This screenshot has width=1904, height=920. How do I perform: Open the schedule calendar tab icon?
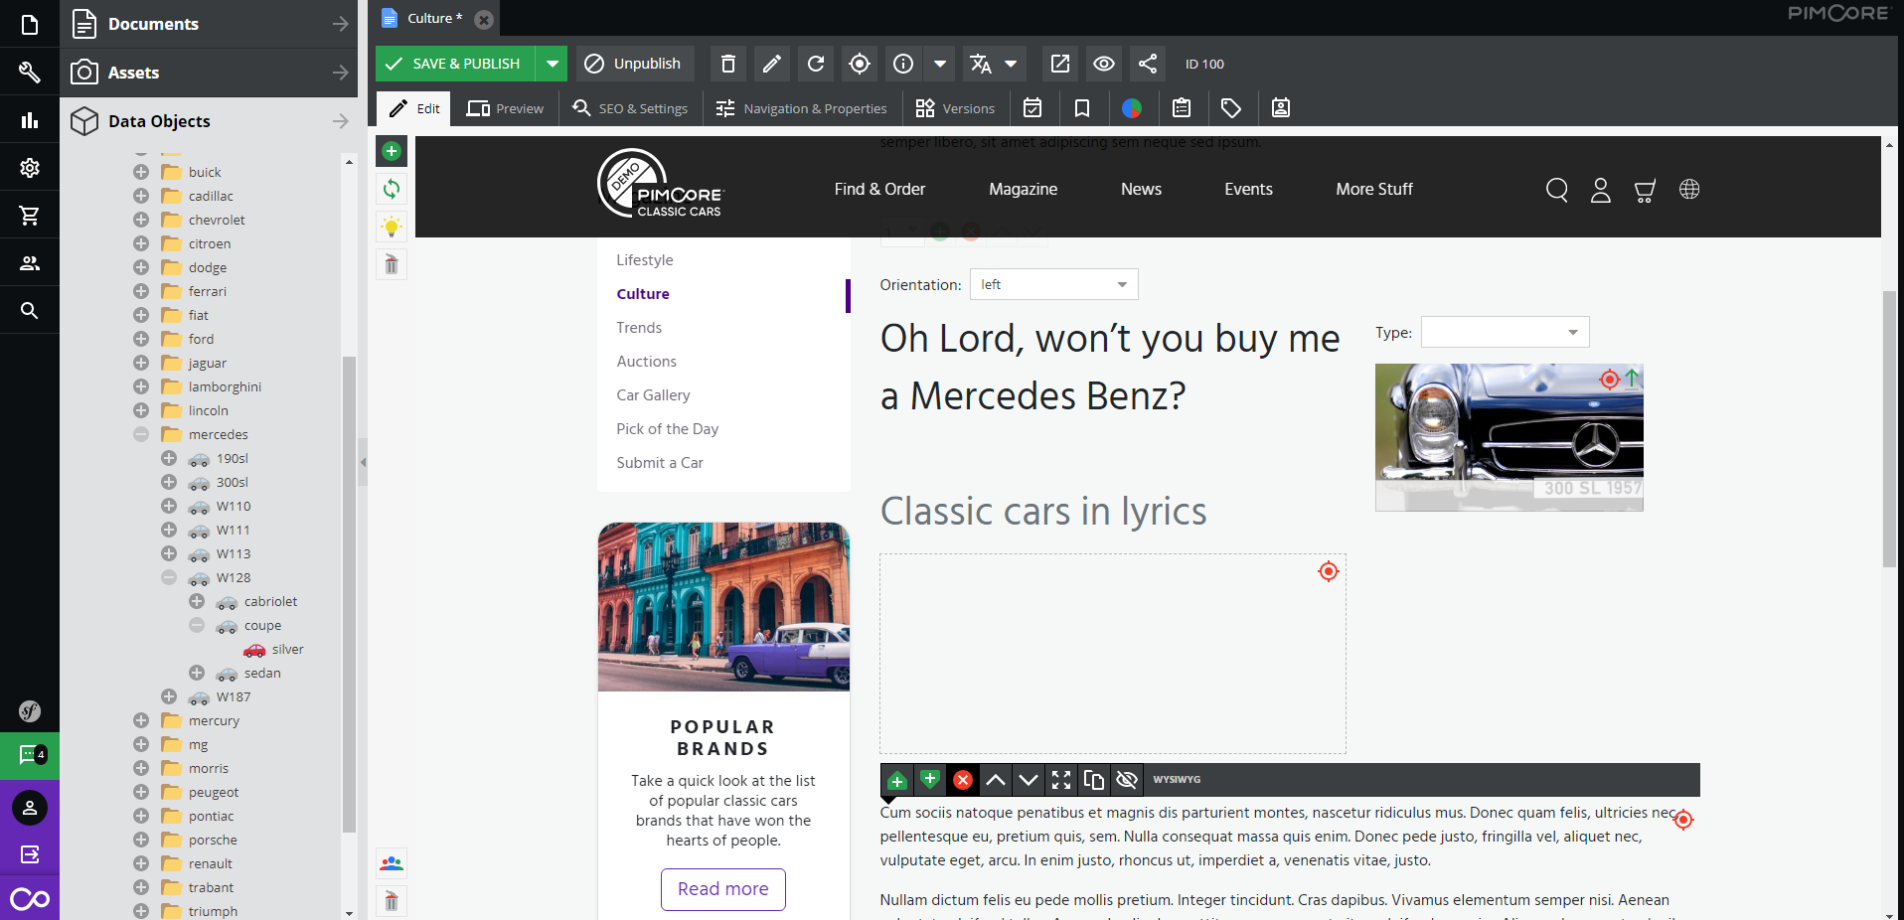[x=1032, y=108]
